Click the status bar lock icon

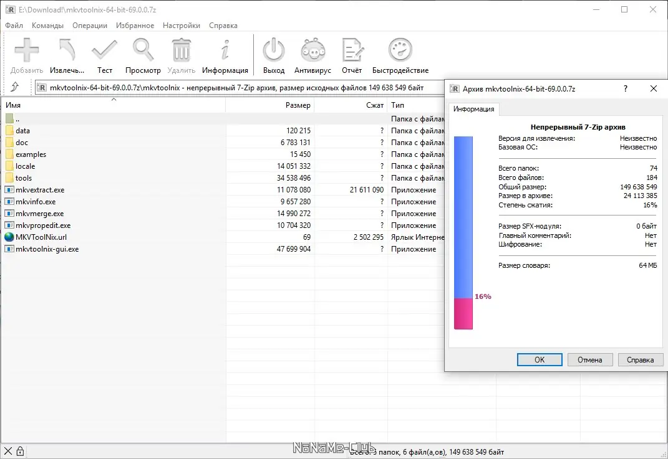tap(20, 452)
